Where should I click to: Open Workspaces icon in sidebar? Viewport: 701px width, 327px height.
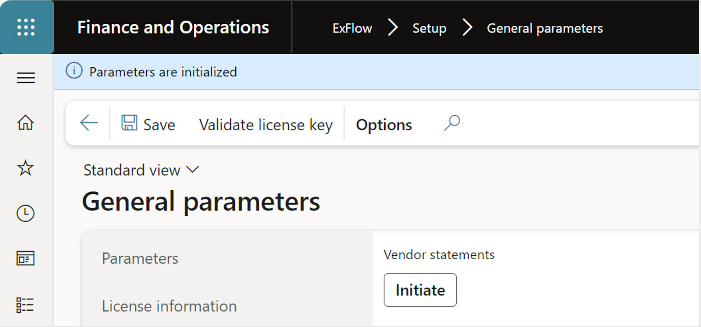[26, 258]
